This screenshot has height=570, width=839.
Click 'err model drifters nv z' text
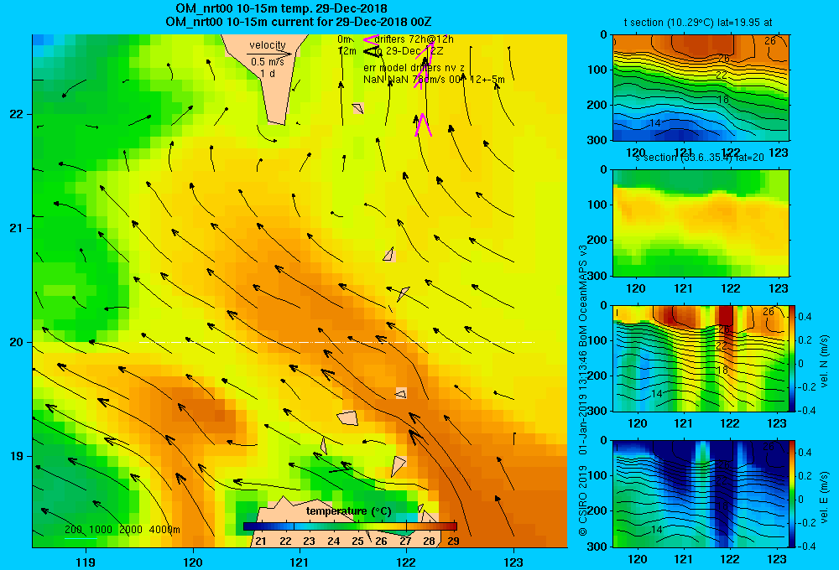(x=414, y=68)
